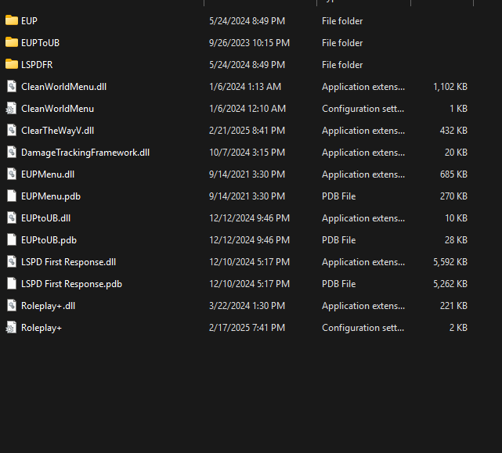Viewport: 502px width, 453px height.
Task: Click the ClearTheWayV.dll file icon
Action: point(11,130)
